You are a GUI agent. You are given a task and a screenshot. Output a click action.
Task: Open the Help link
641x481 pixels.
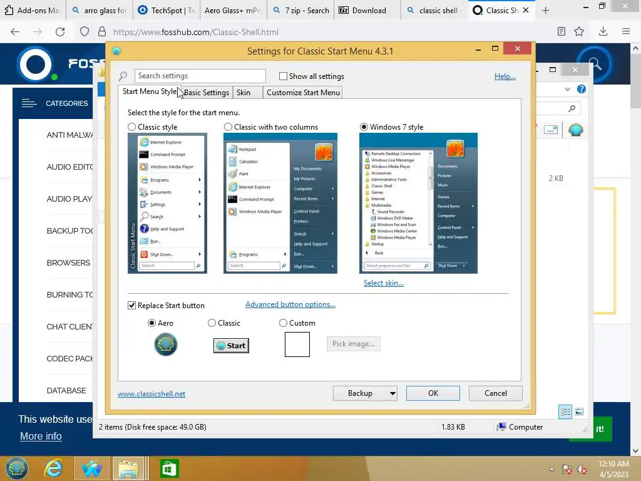click(x=505, y=76)
